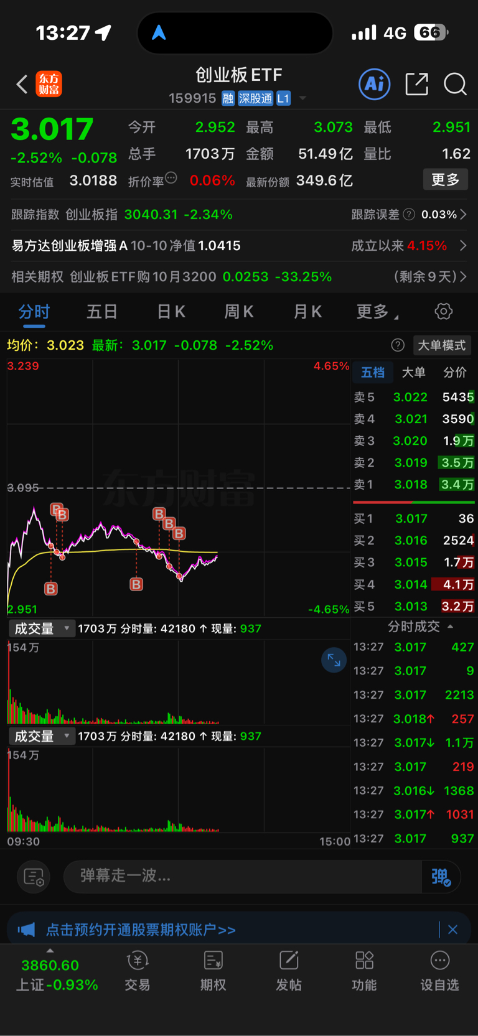Open the 期权 options icon

[x=213, y=961]
